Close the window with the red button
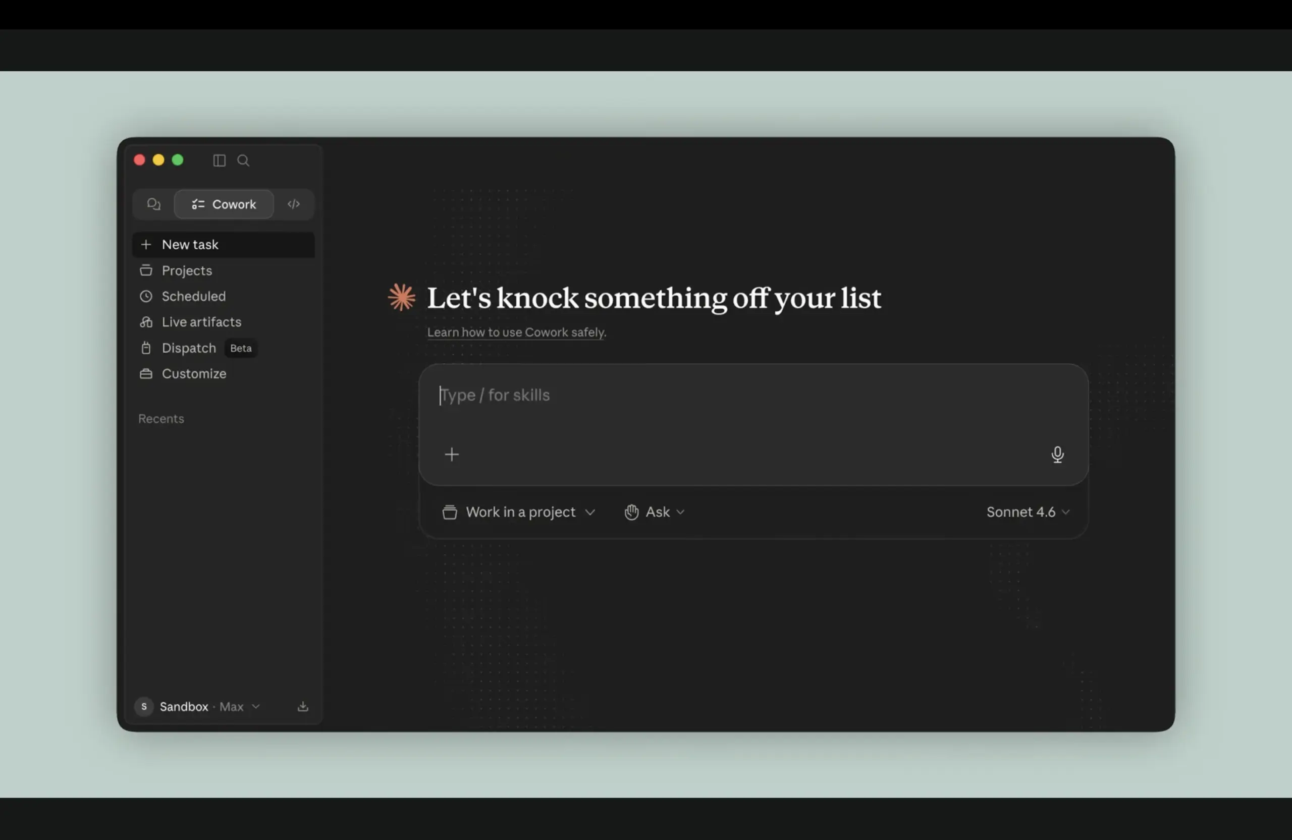The width and height of the screenshot is (1292, 840). point(139,160)
